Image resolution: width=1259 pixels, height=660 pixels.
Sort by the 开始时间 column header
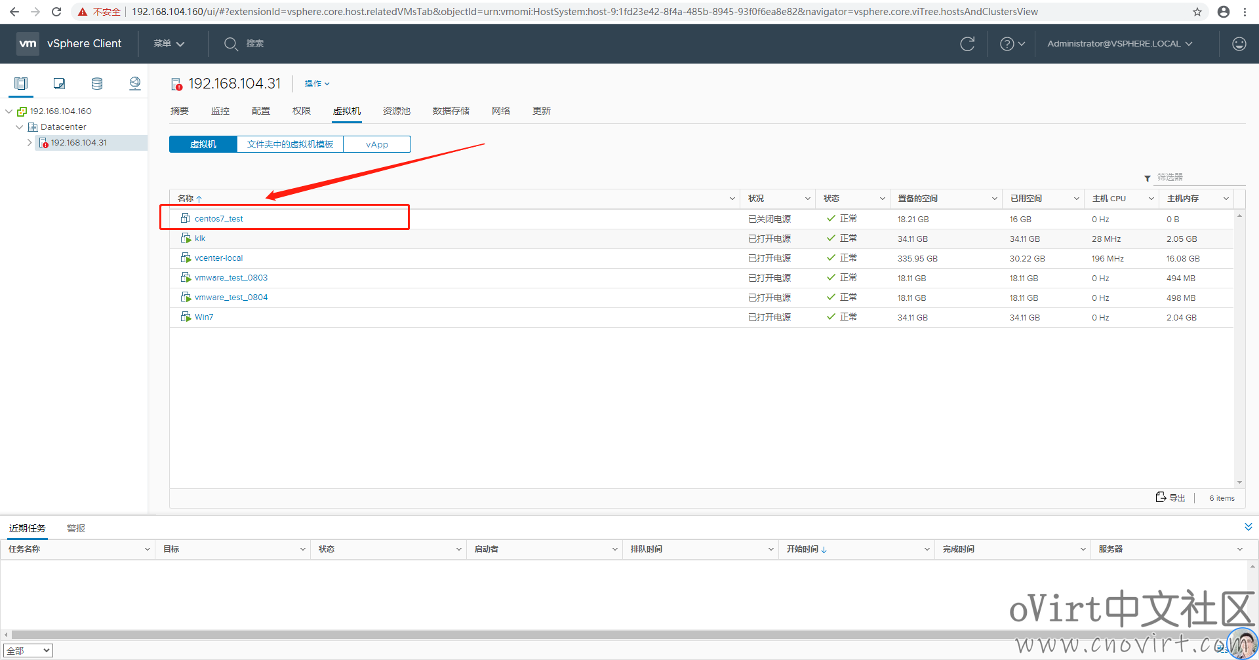pos(806,549)
